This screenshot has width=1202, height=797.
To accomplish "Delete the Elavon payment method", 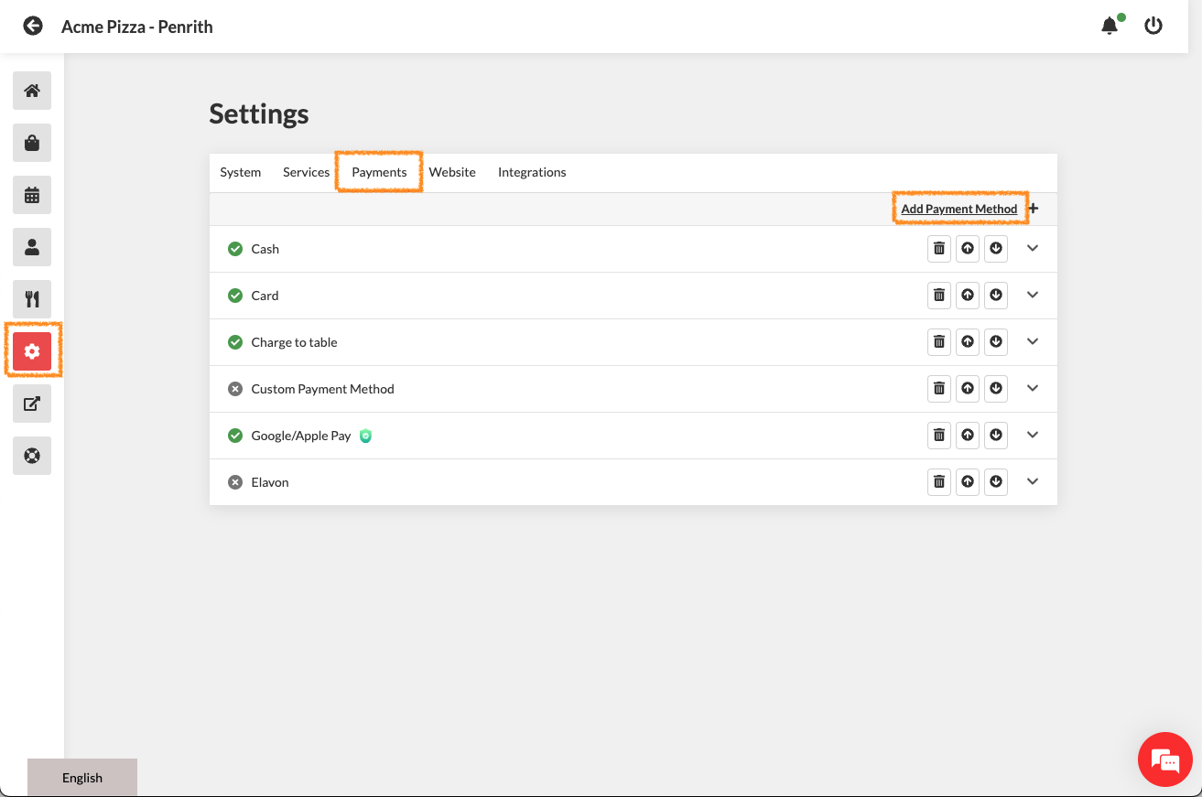I will coord(938,482).
